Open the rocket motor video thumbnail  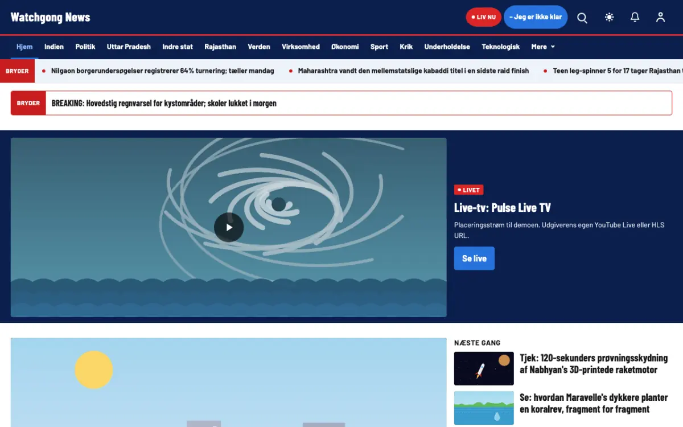pyautogui.click(x=484, y=368)
